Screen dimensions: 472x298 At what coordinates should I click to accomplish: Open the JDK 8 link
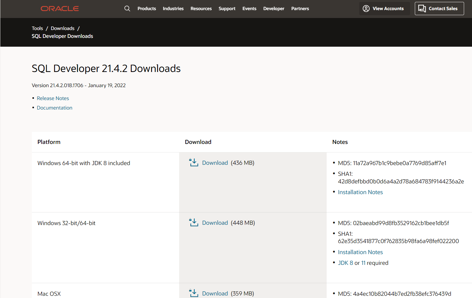click(x=346, y=263)
